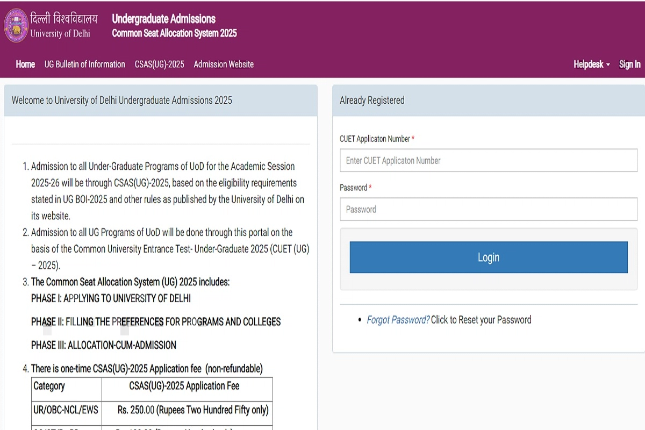Click the Hindi university name text

coord(64,19)
